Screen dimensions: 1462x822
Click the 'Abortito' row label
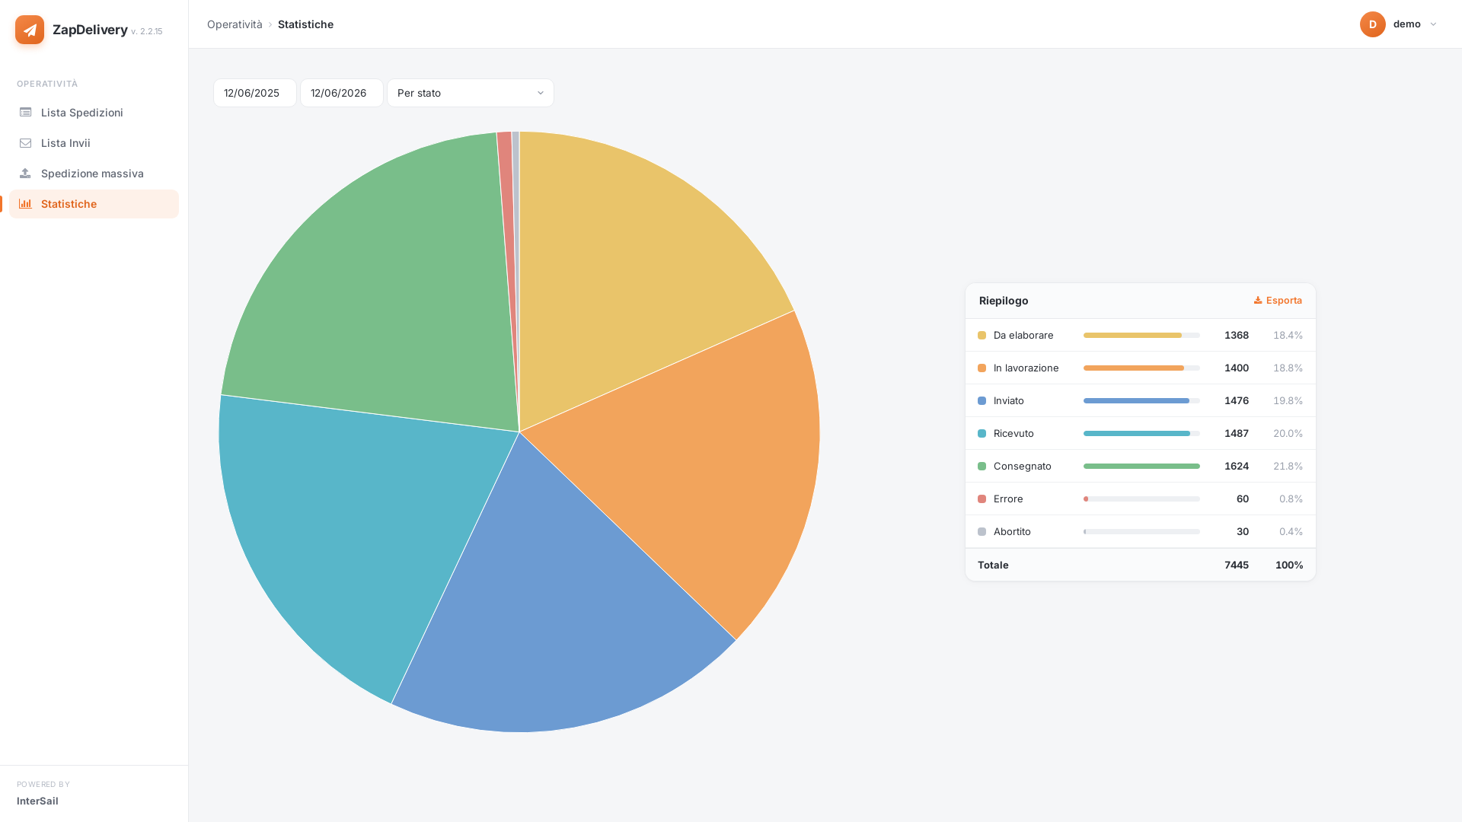[1012, 532]
